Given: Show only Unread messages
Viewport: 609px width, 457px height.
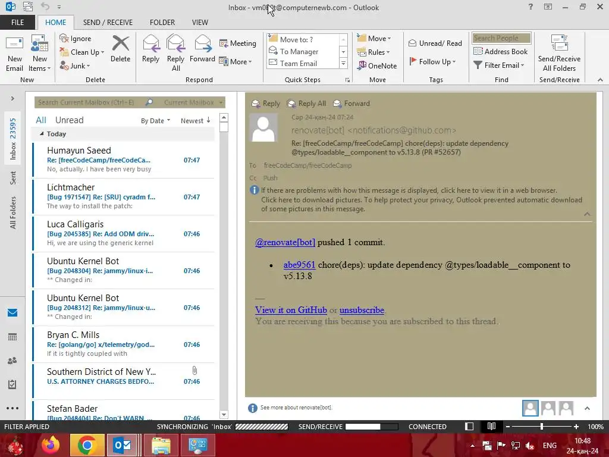Looking at the screenshot, I should coord(69,120).
